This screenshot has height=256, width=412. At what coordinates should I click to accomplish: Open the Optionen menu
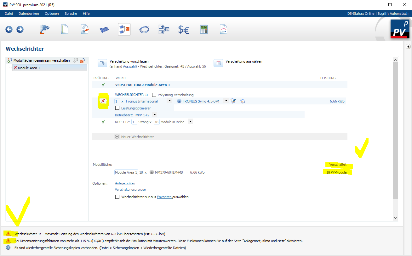pos(52,14)
